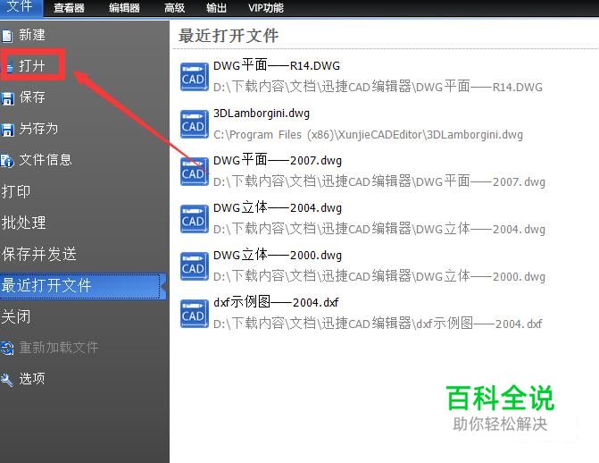Click the Options wrench icon

(7, 380)
